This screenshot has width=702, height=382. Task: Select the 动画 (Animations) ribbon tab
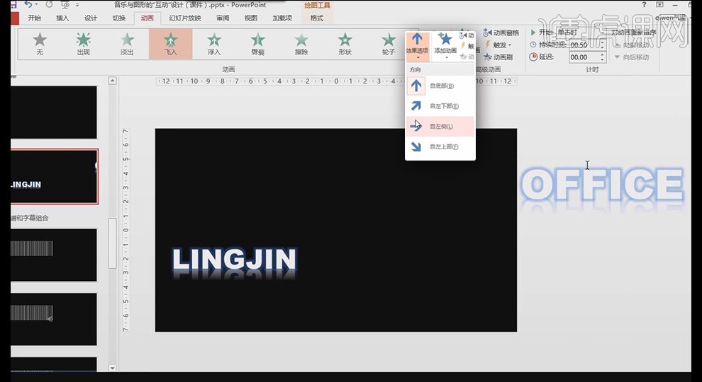click(x=147, y=18)
